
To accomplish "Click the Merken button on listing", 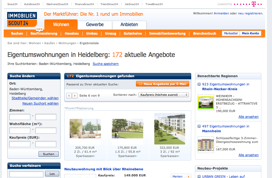I will pos(181,176).
